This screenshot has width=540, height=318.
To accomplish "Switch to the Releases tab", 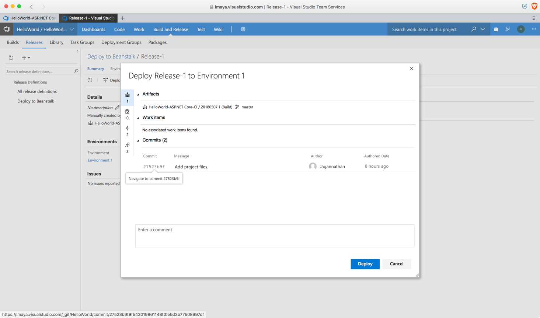I will click(x=34, y=42).
